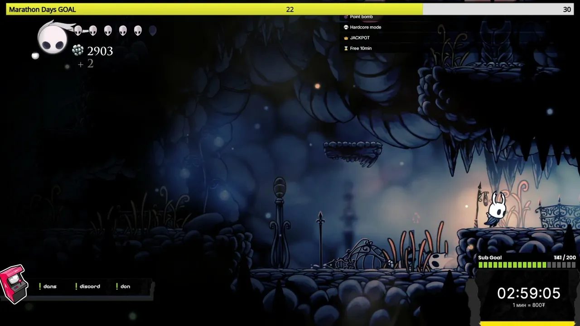Click the green Sub Goal progress bar
Screen dimensions: 580x326
pyautogui.click(x=527, y=265)
